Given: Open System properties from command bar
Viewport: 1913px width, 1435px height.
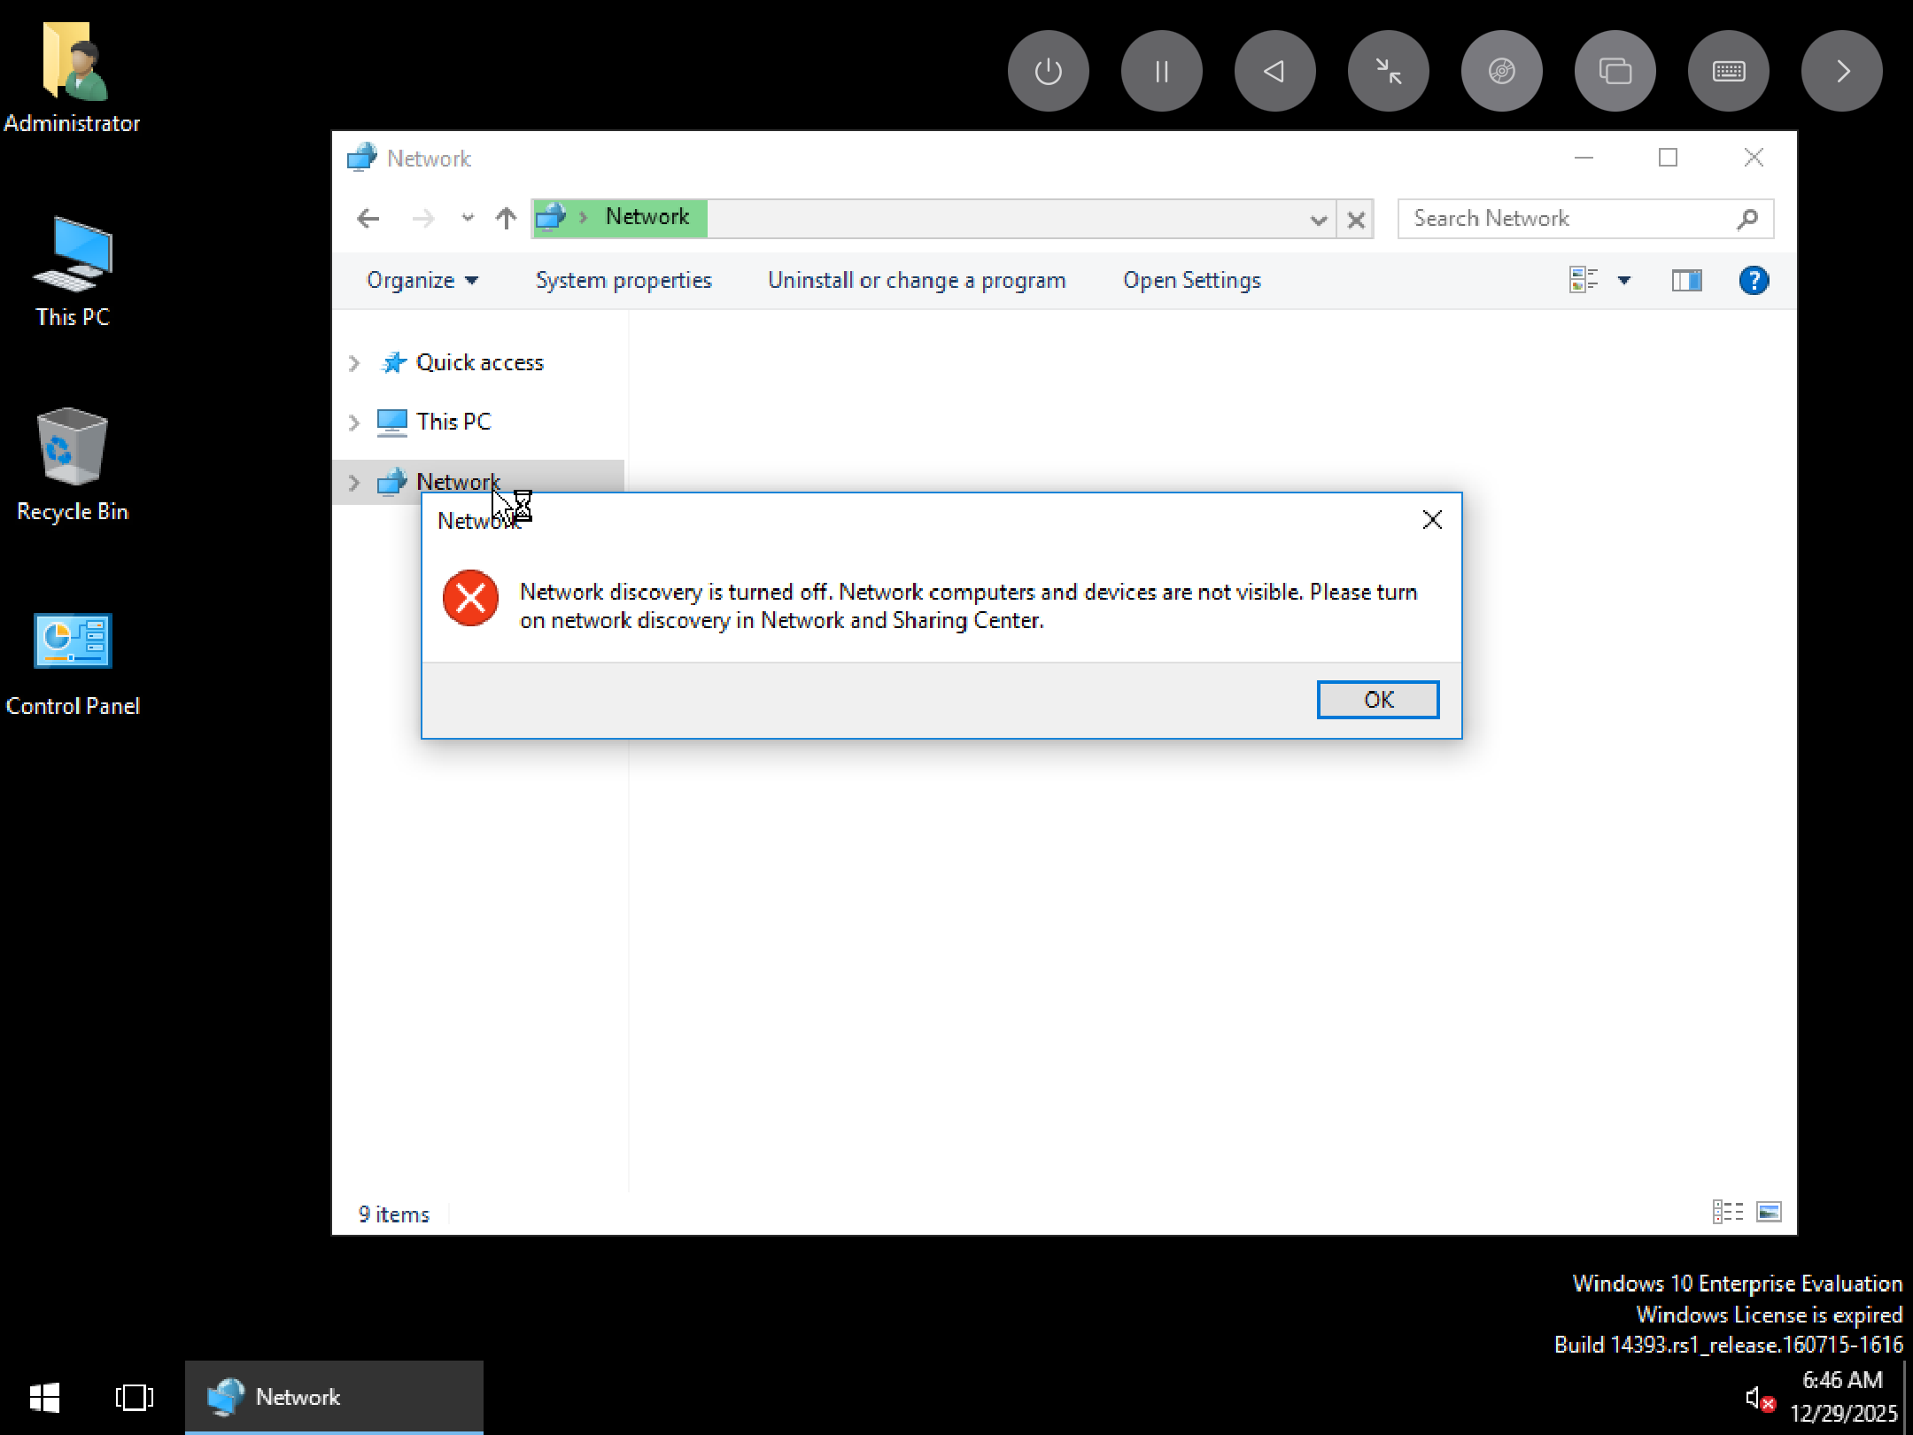Looking at the screenshot, I should click(623, 281).
